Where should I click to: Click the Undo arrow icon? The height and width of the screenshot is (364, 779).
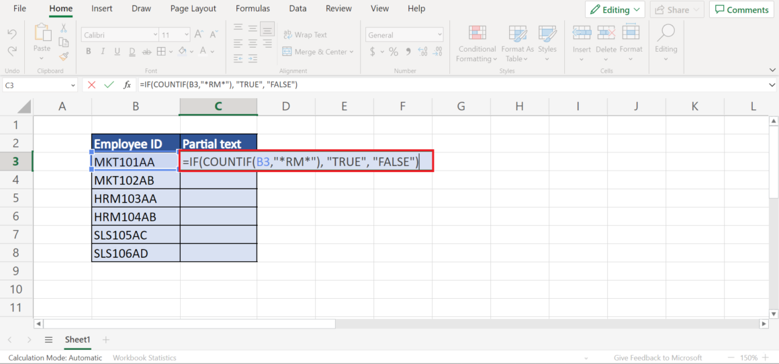pyautogui.click(x=12, y=34)
